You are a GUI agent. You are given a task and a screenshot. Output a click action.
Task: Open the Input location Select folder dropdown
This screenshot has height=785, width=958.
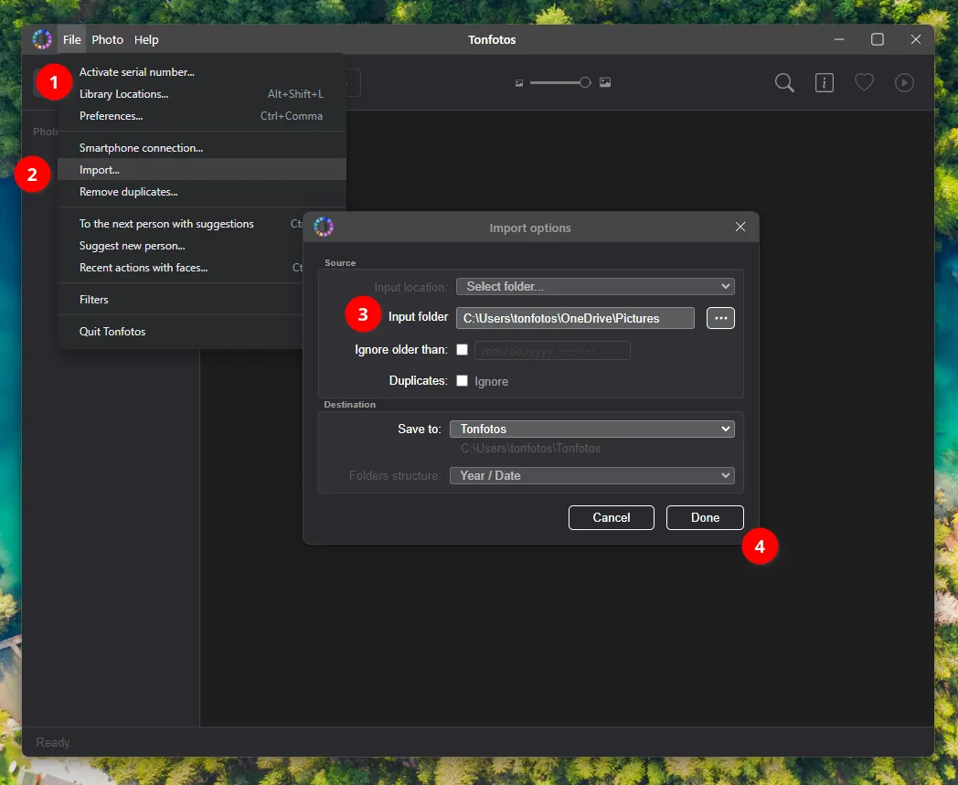[595, 287]
